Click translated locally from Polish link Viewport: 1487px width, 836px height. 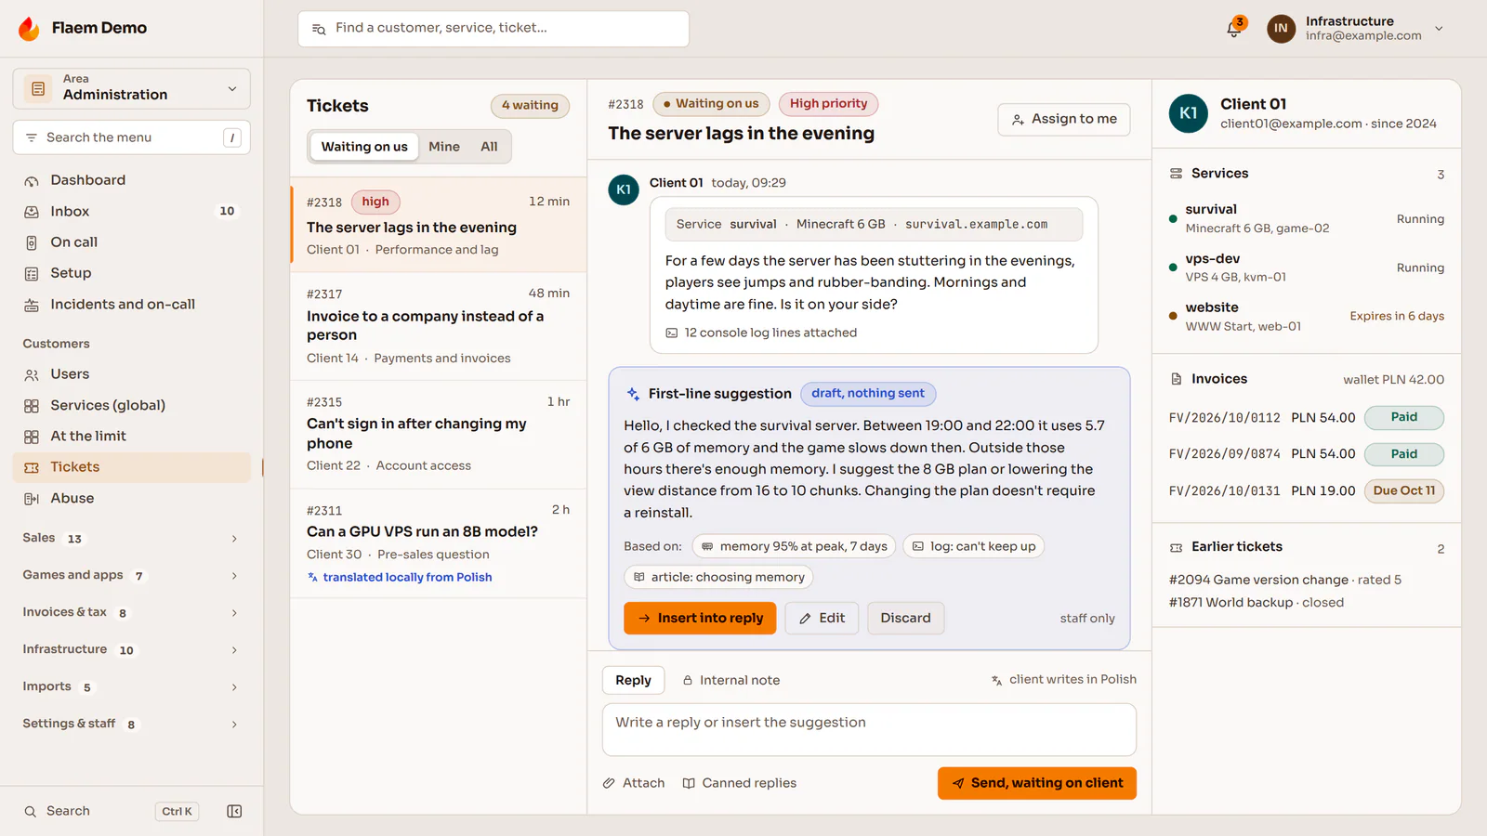point(400,577)
